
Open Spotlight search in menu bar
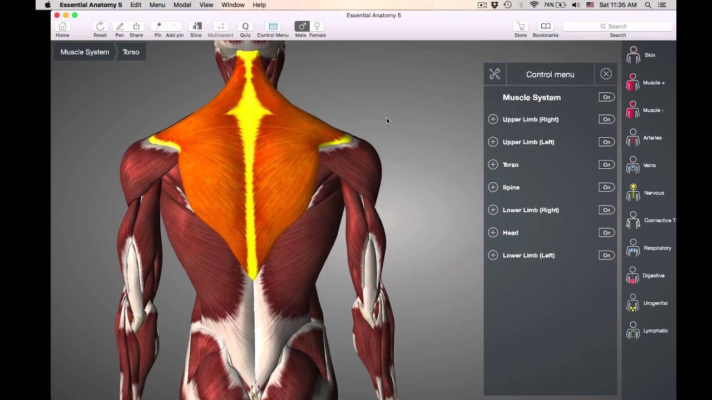[648, 5]
